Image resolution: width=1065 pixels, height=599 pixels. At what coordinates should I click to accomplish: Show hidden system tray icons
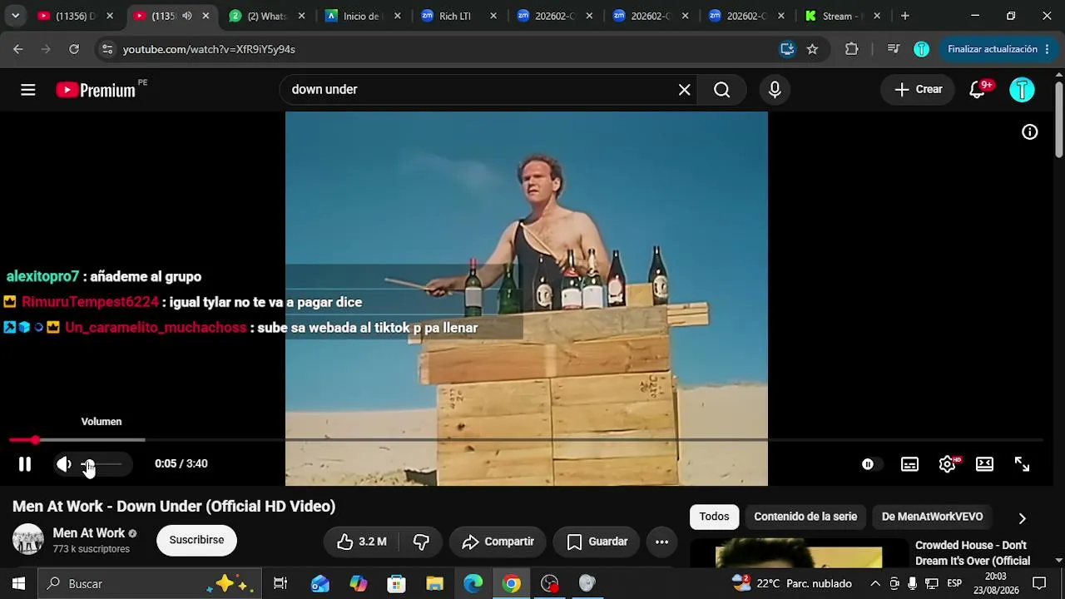[x=875, y=583]
